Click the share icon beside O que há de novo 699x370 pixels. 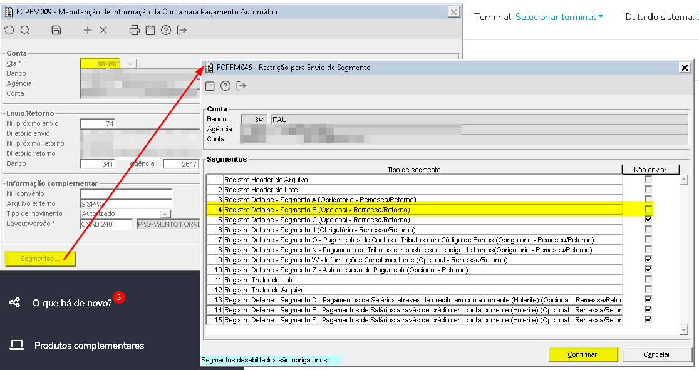click(14, 302)
